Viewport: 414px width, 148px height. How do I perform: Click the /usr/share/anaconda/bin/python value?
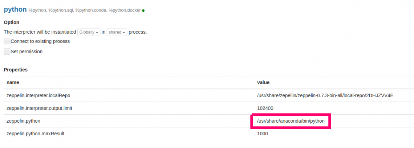coord(291,121)
